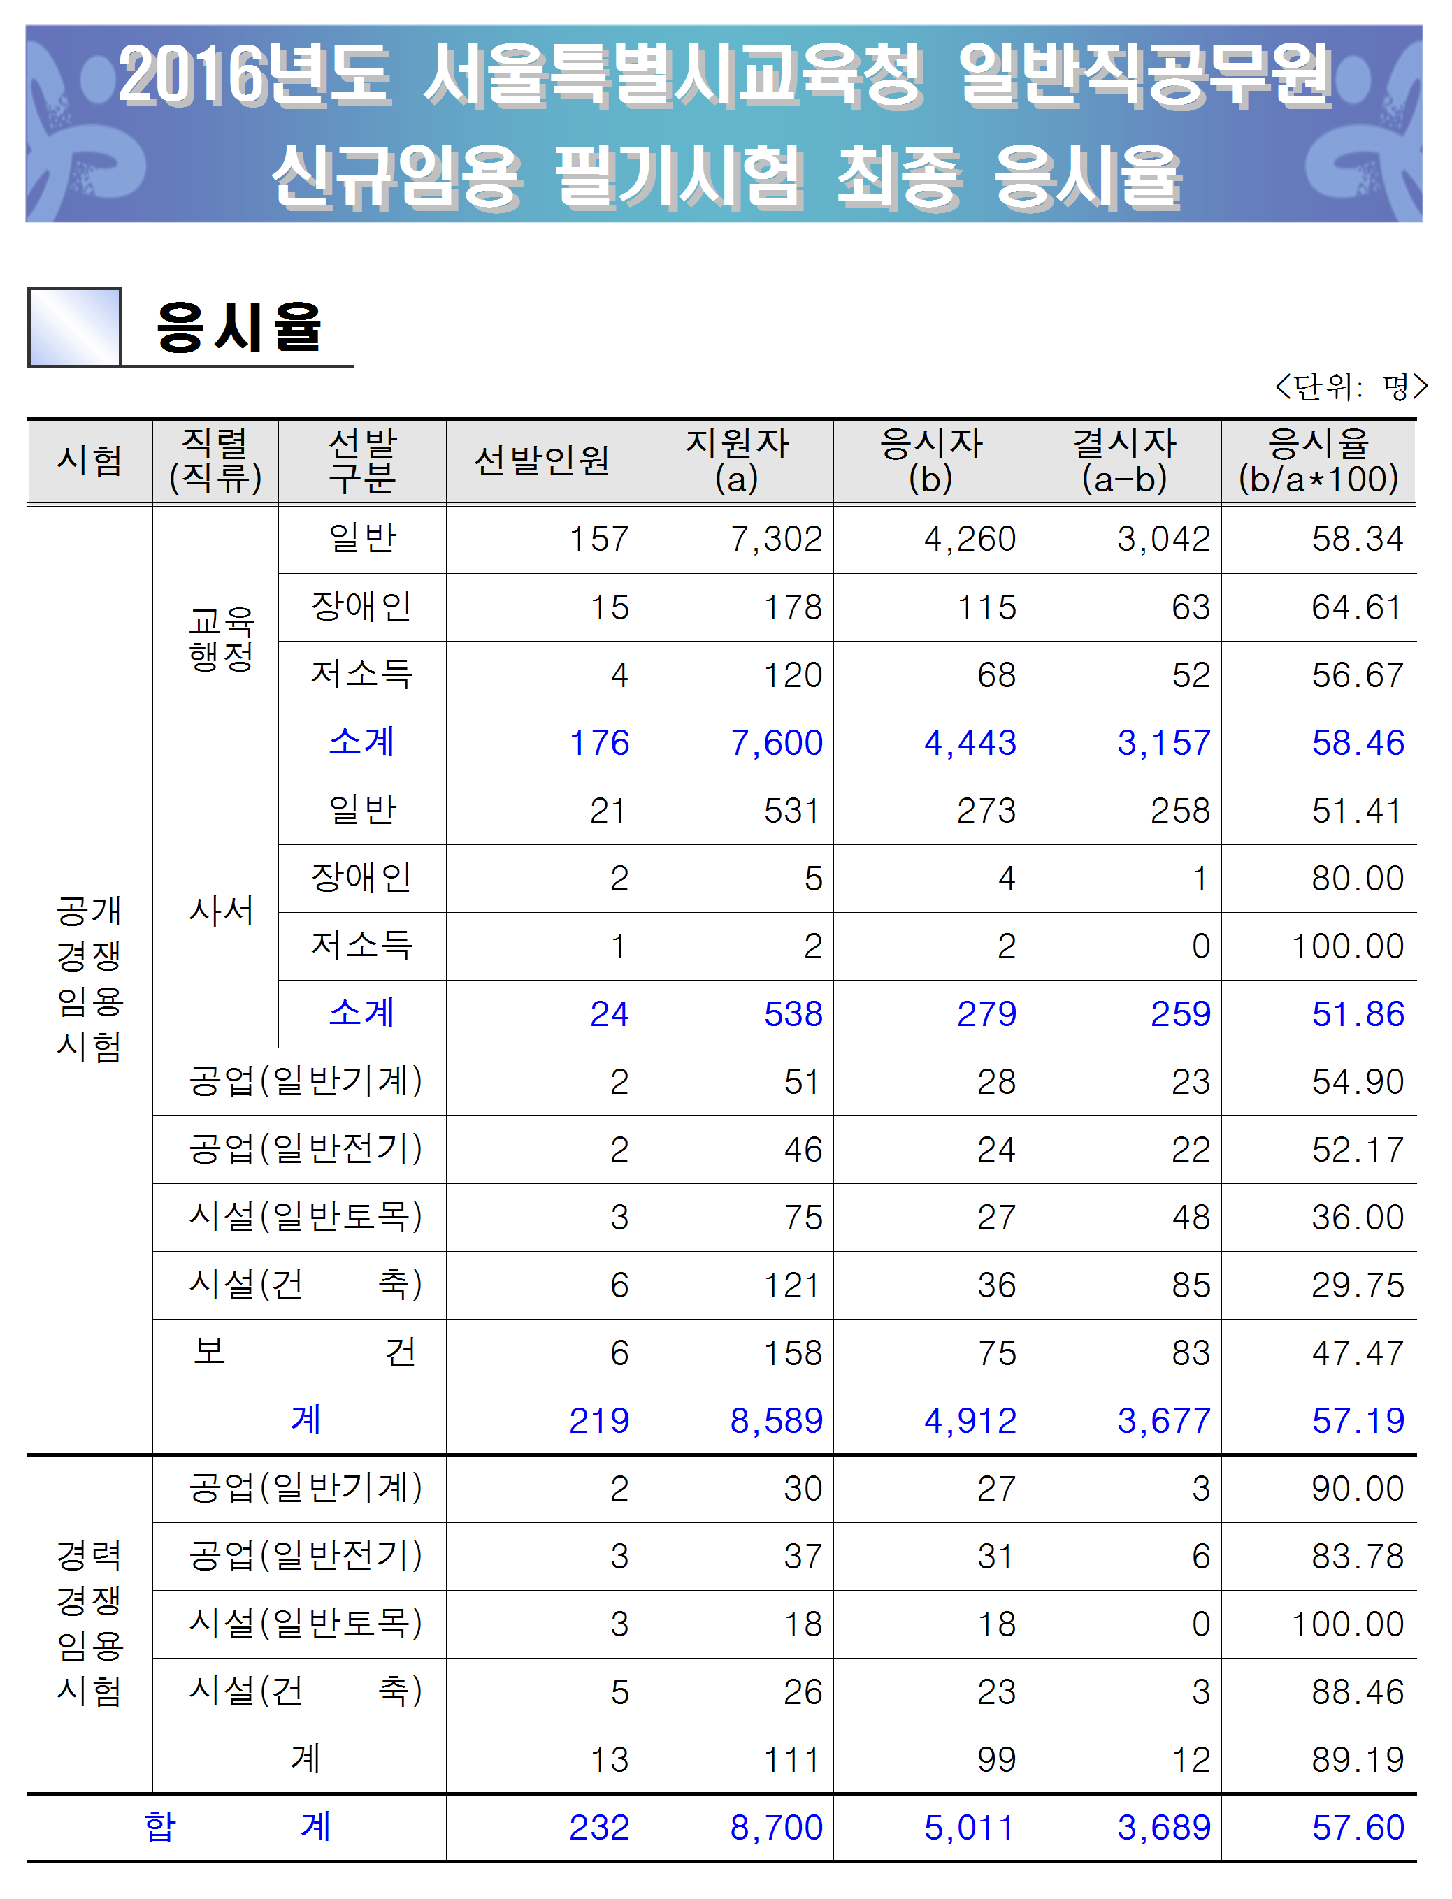Select the '지원자(a)' column header
This screenshot has width=1452, height=1899.
736,461
